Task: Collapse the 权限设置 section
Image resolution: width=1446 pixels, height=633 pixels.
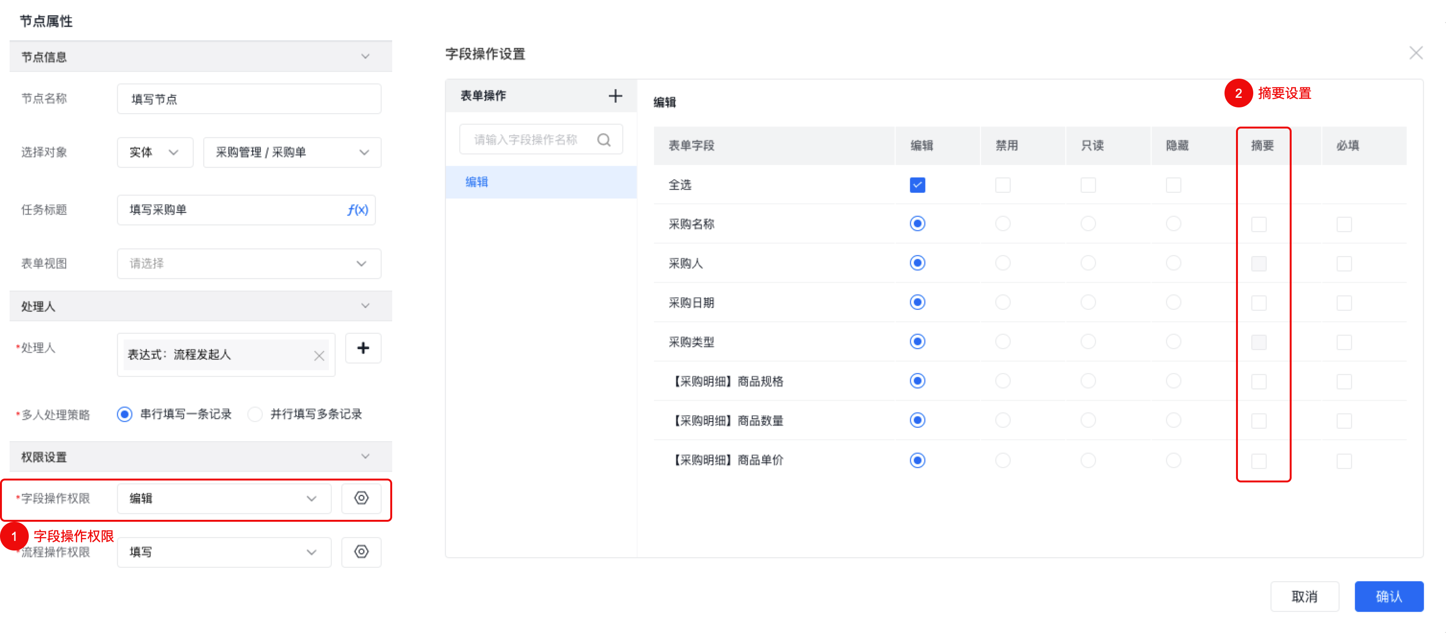Action: (x=365, y=457)
